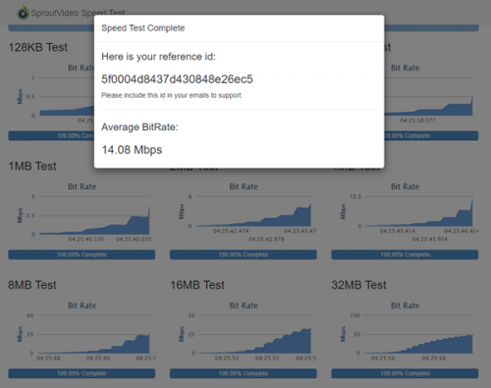Click the 'Please include this id' support note
Image resolution: width=491 pixels, height=388 pixels.
tap(172, 95)
